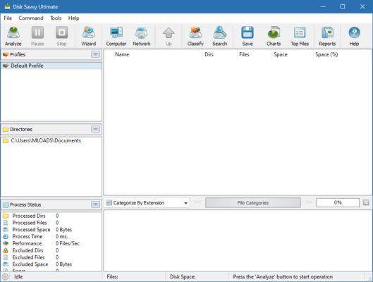Click the '0 Files/Sec' performance value

tap(68, 243)
